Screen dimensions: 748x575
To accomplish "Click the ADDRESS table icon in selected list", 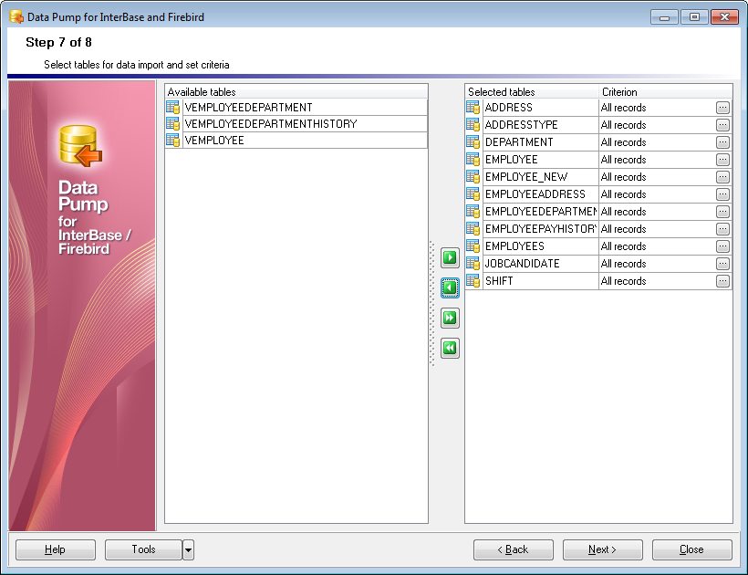I will pos(473,108).
